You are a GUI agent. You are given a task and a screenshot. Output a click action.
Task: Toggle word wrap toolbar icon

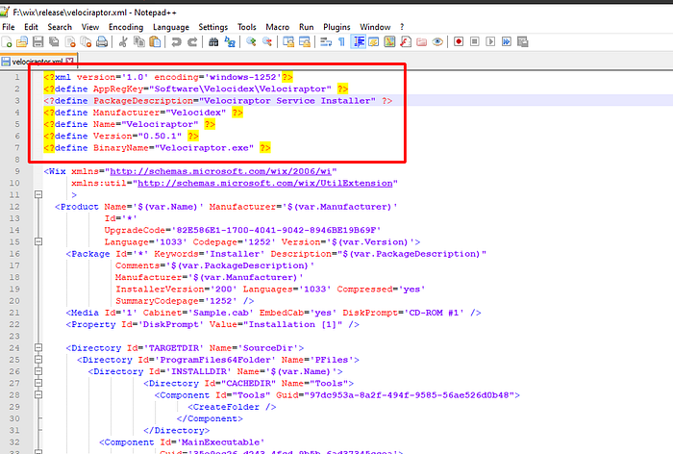(x=326, y=42)
